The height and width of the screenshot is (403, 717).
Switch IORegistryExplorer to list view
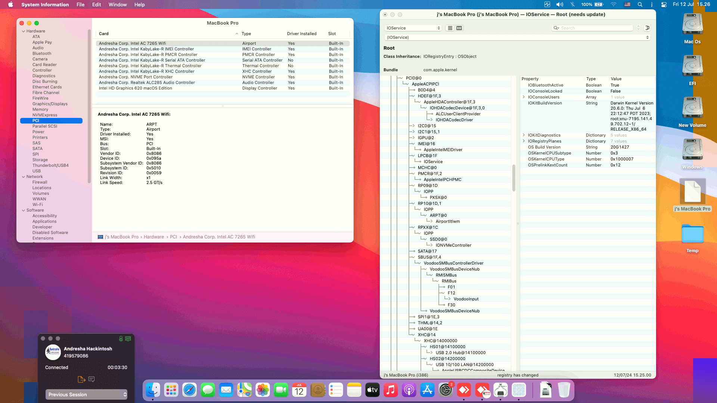tap(450, 28)
